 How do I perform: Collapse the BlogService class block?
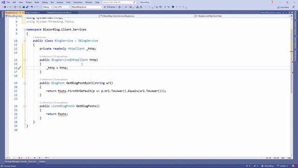pyautogui.click(x=25, y=41)
